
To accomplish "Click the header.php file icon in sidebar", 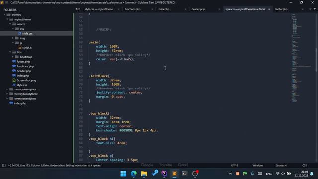I will point(14,71).
